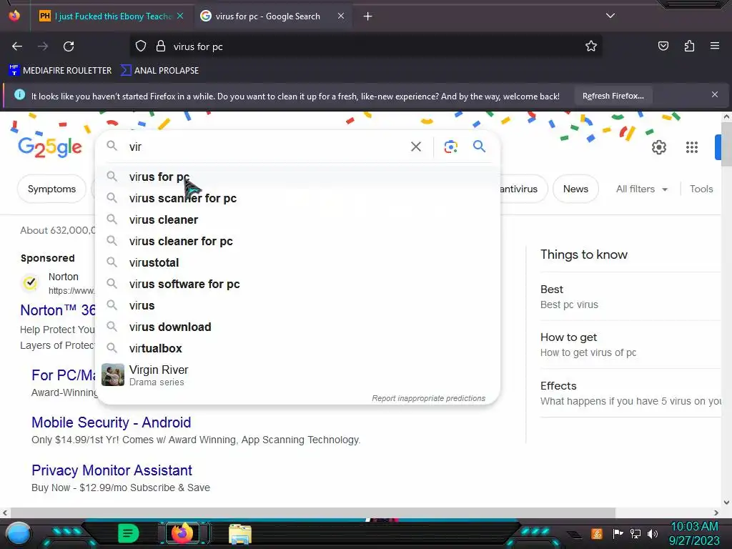This screenshot has height=549, width=732.
Task: Expand the list all tabs chevron
Action: [x=610, y=16]
